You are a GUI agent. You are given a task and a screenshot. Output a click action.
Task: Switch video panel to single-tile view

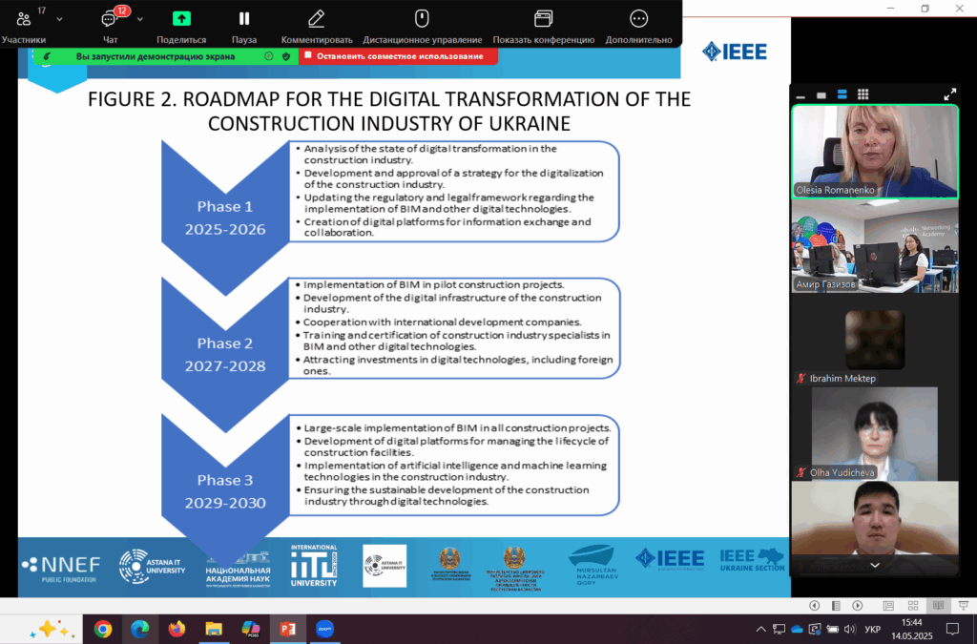pos(821,95)
